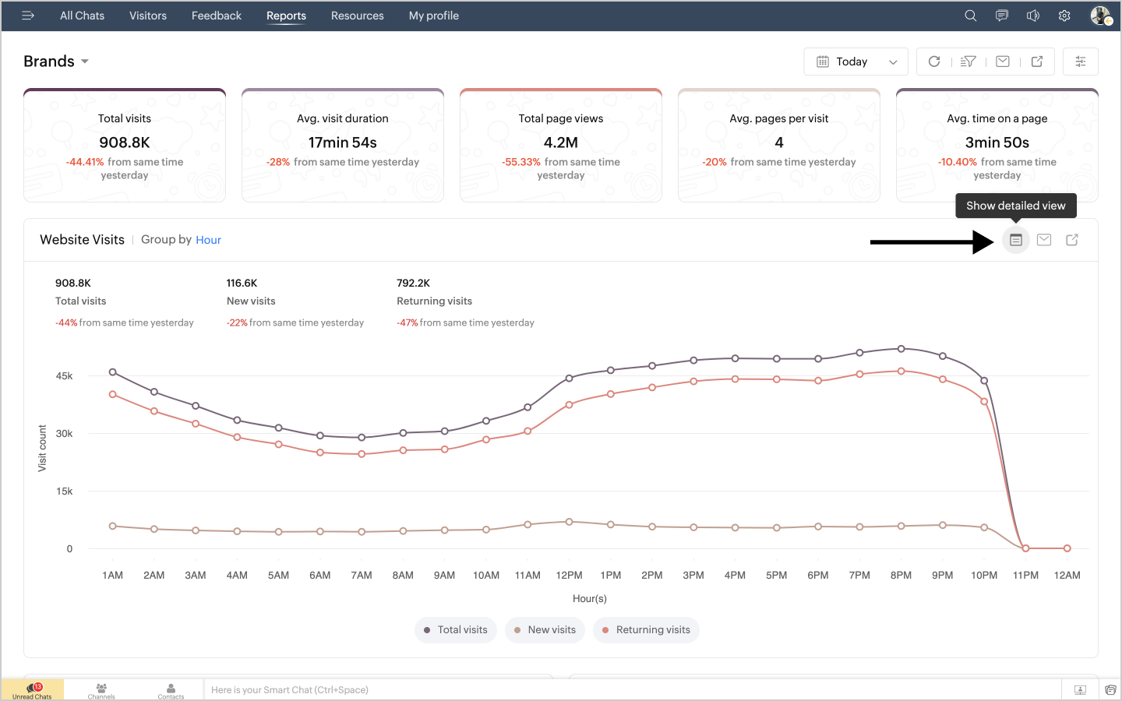Open the Today date range dropdown

point(856,62)
